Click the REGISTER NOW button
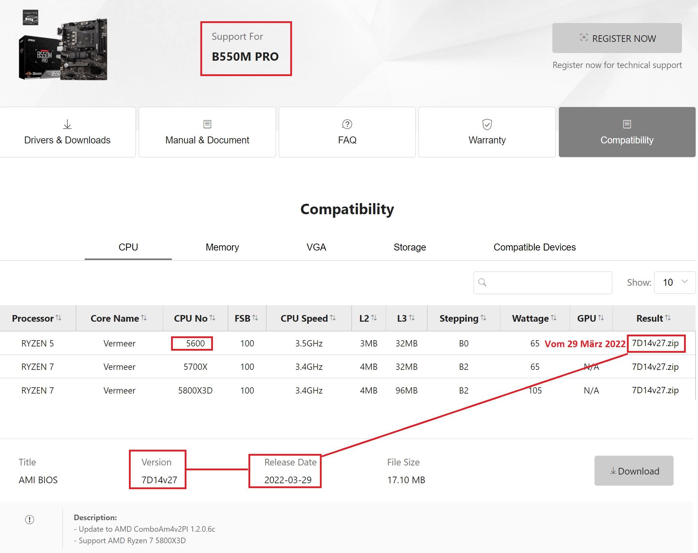This screenshot has height=553, width=698. [x=617, y=38]
